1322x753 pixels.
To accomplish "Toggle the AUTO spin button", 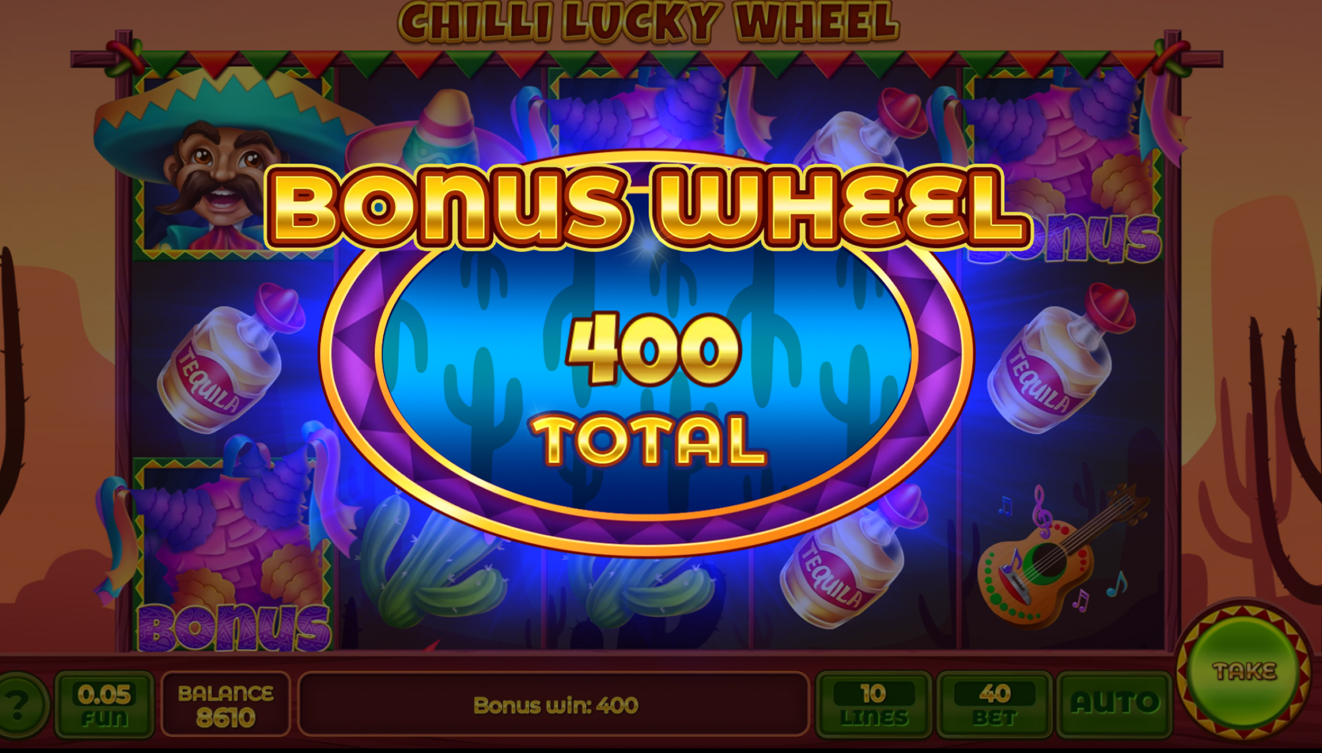I will [x=1114, y=704].
